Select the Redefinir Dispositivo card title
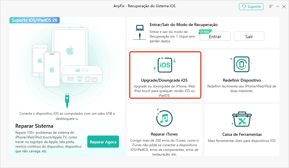 [x=242, y=80]
